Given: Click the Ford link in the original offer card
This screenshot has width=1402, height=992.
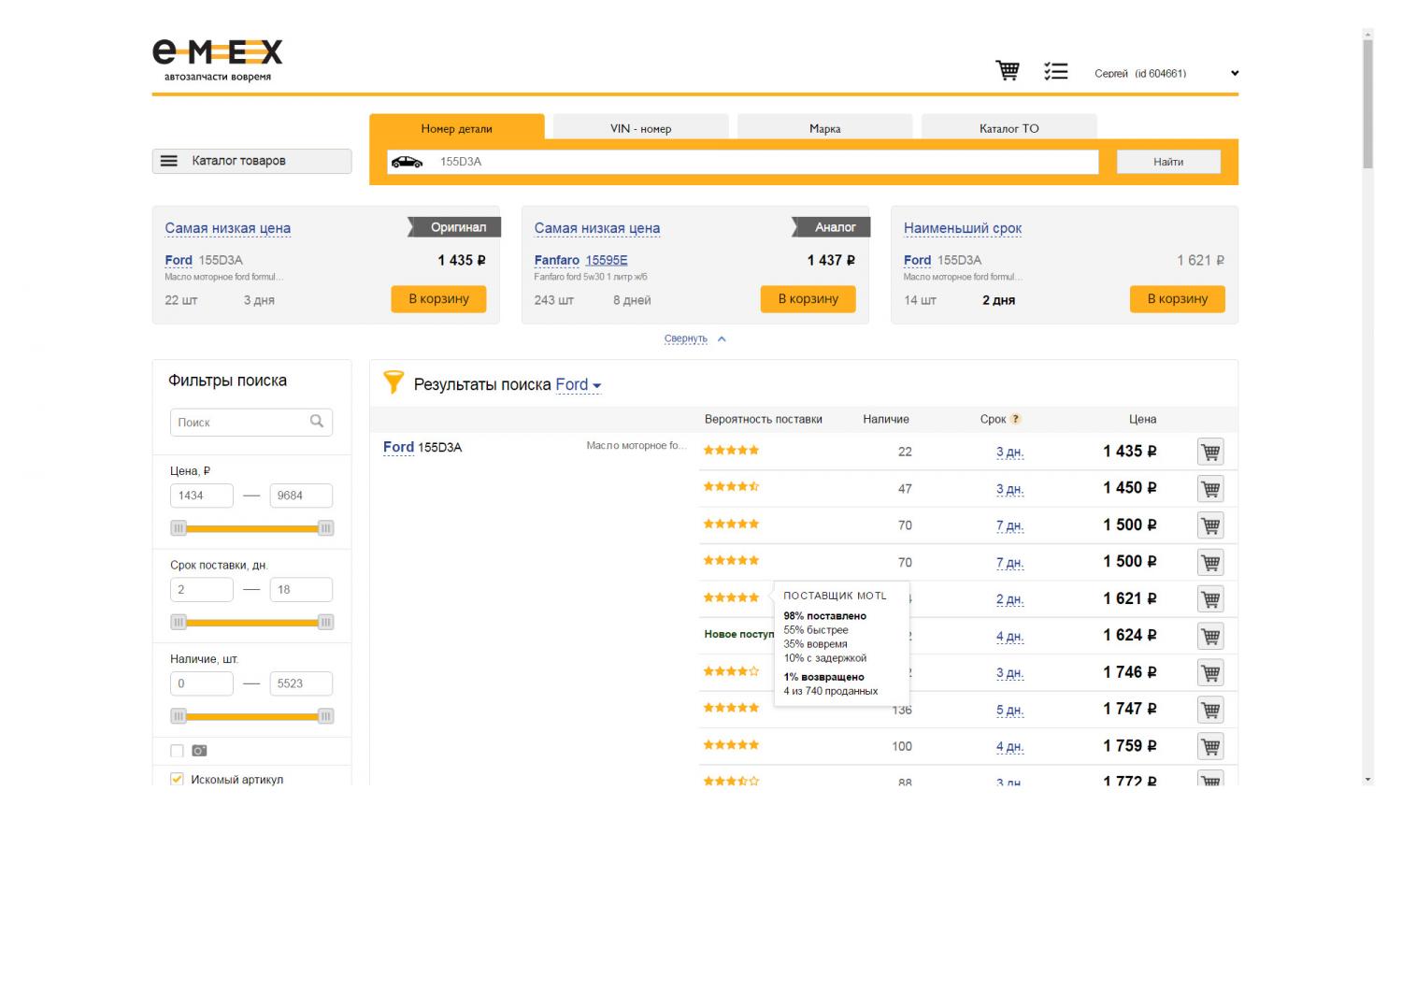Looking at the screenshot, I should click(179, 260).
